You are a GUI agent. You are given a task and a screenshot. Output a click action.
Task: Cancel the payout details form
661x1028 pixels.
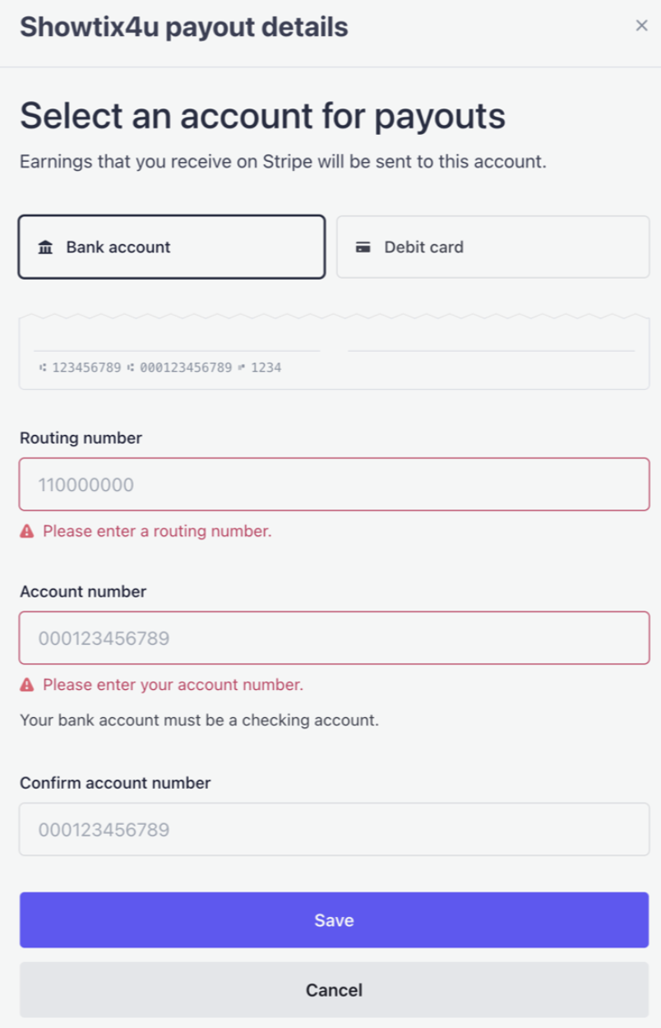335,989
